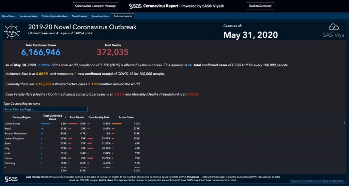349x186 pixels.
Task: Select the United Kingdom row
Action: coord(72,138)
